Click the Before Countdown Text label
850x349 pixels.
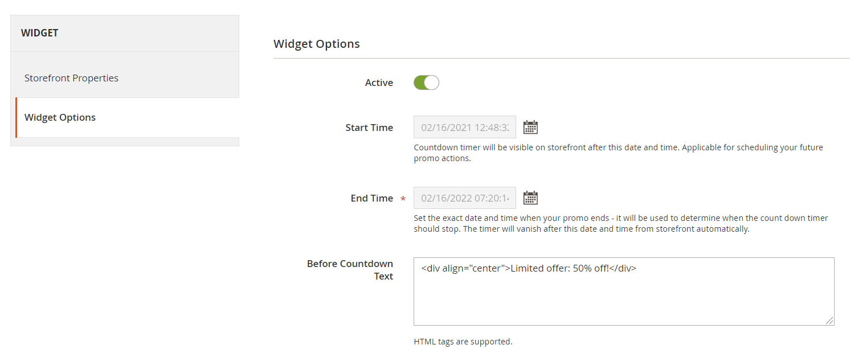(x=350, y=270)
